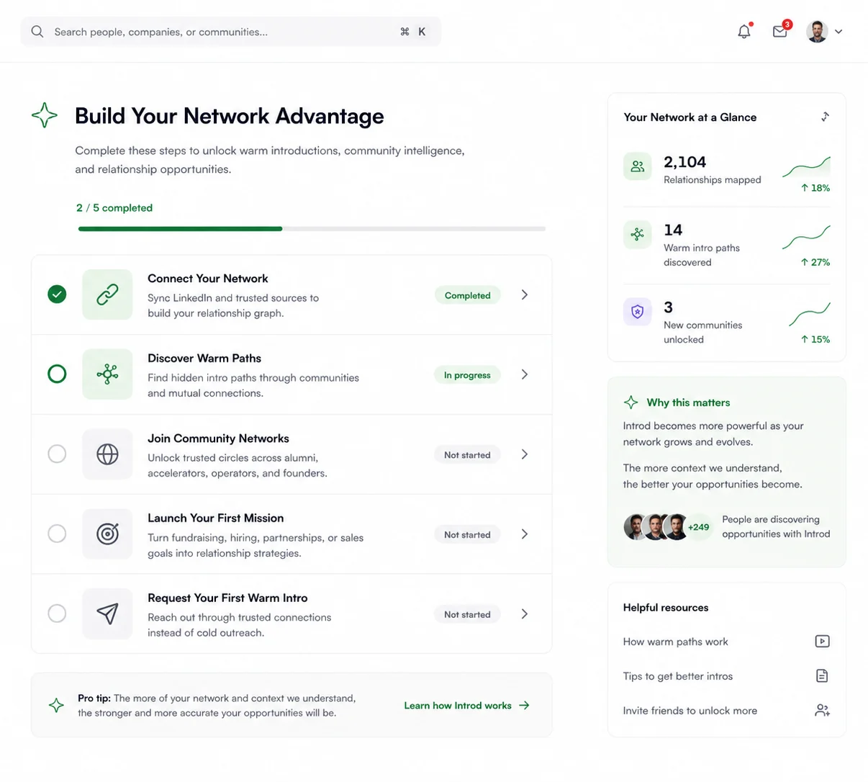The width and height of the screenshot is (868, 782).
Task: Click Not started badge for Launch Your First Mission
Action: pyautogui.click(x=467, y=535)
